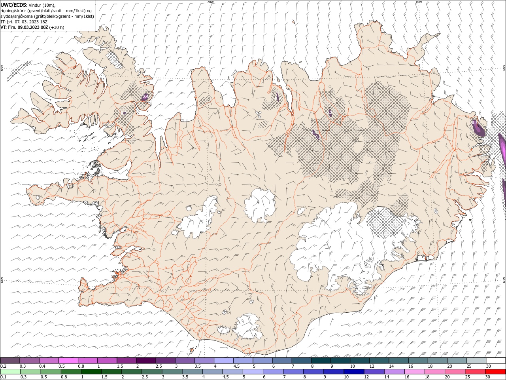This screenshot has height=380, width=506.
Task: Pick deep blue lower swatch starting at 10
Action: [x=354, y=372]
